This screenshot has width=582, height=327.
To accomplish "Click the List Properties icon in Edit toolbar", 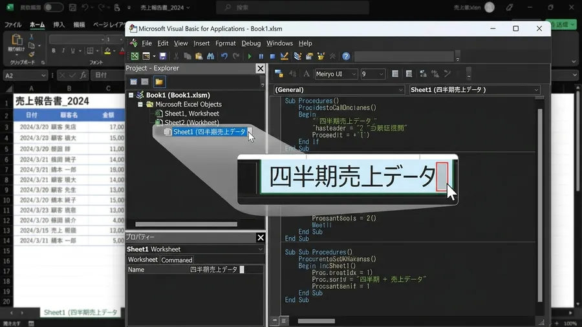I will (x=279, y=74).
